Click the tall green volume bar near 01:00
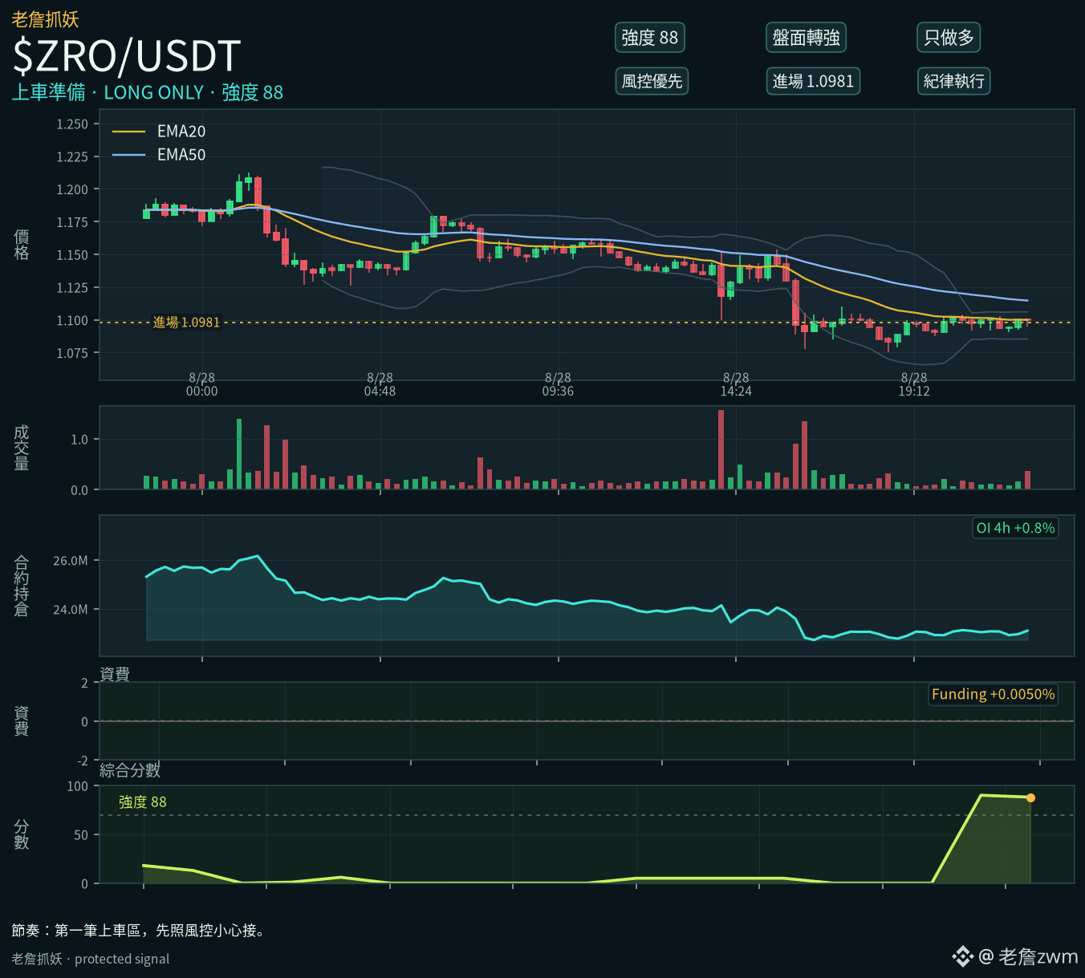The width and height of the screenshot is (1085, 978). pos(239,454)
